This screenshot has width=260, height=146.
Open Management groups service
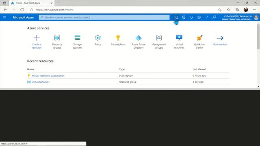click(x=159, y=42)
